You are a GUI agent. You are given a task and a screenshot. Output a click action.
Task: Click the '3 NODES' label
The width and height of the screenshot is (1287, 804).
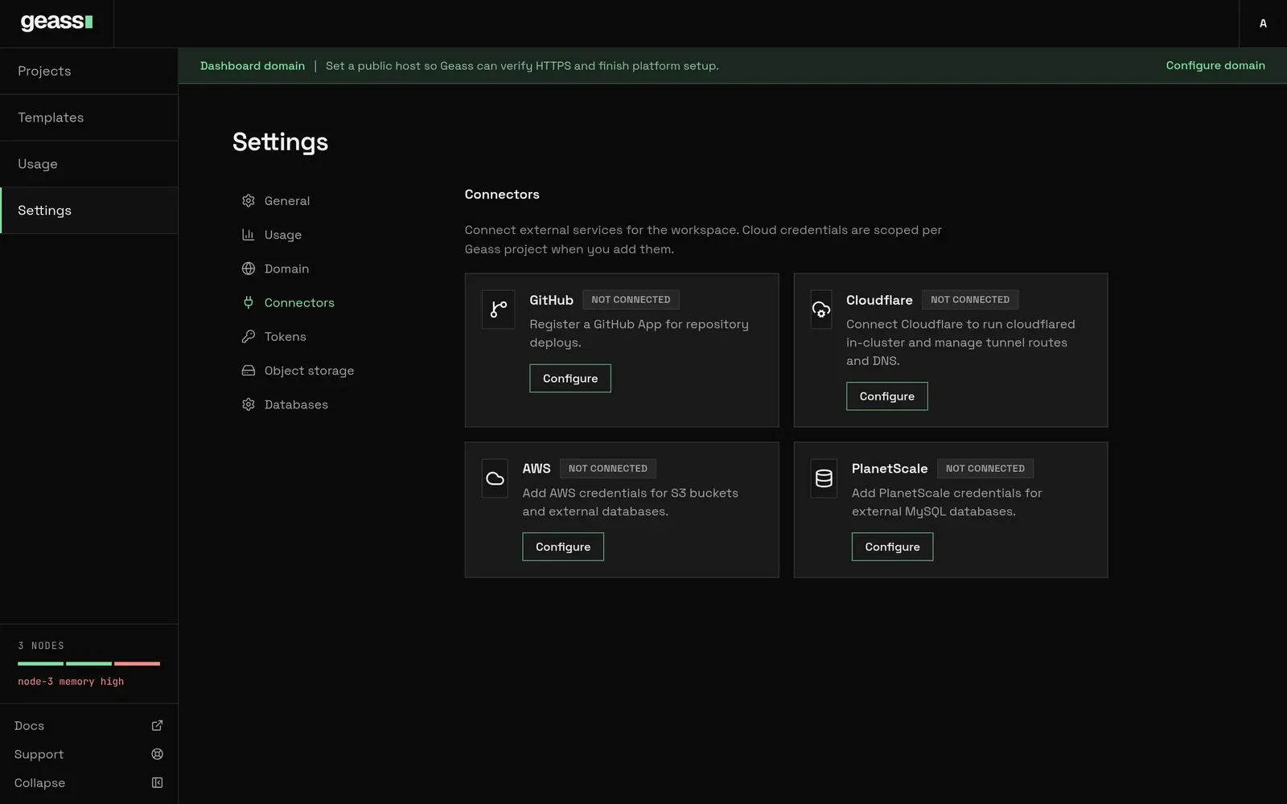pos(41,646)
